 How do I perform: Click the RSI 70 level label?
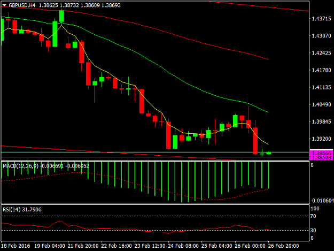coord(313,216)
